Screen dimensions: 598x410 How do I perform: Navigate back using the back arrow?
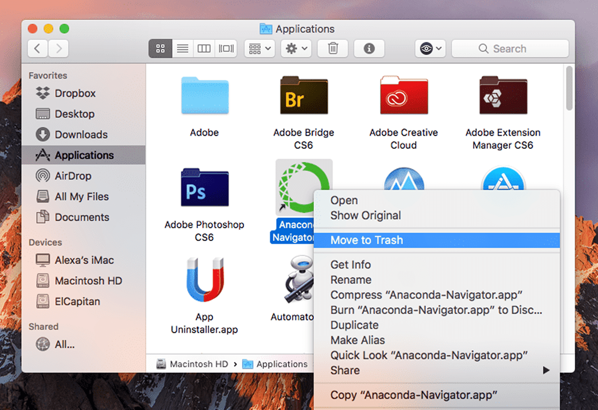[x=37, y=48]
